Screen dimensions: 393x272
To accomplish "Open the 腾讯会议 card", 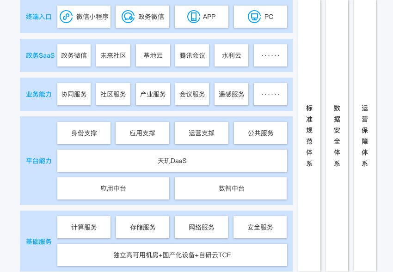I will [192, 55].
